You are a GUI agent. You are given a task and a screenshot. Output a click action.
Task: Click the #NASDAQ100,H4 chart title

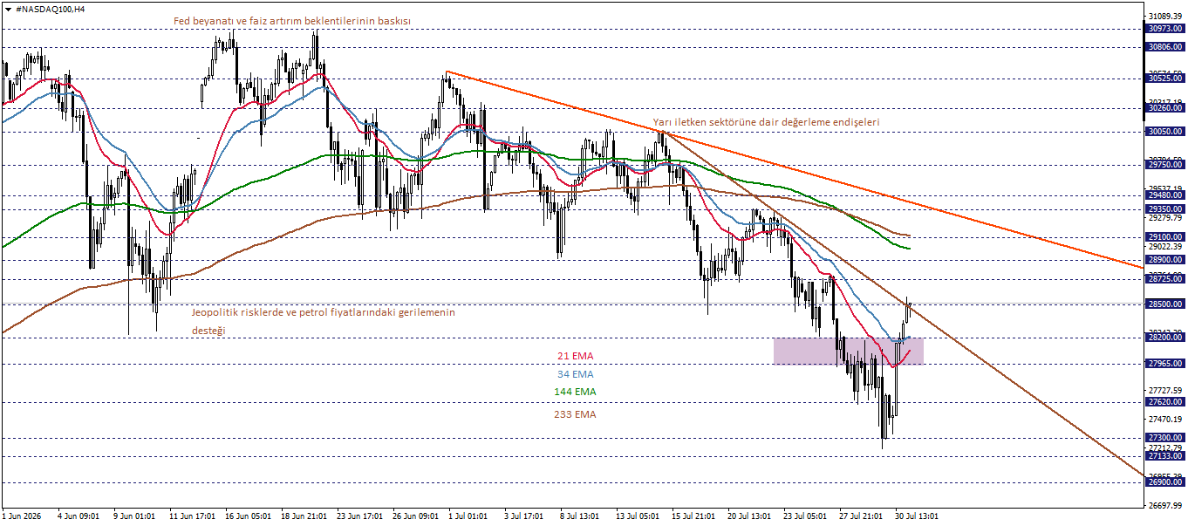point(51,9)
